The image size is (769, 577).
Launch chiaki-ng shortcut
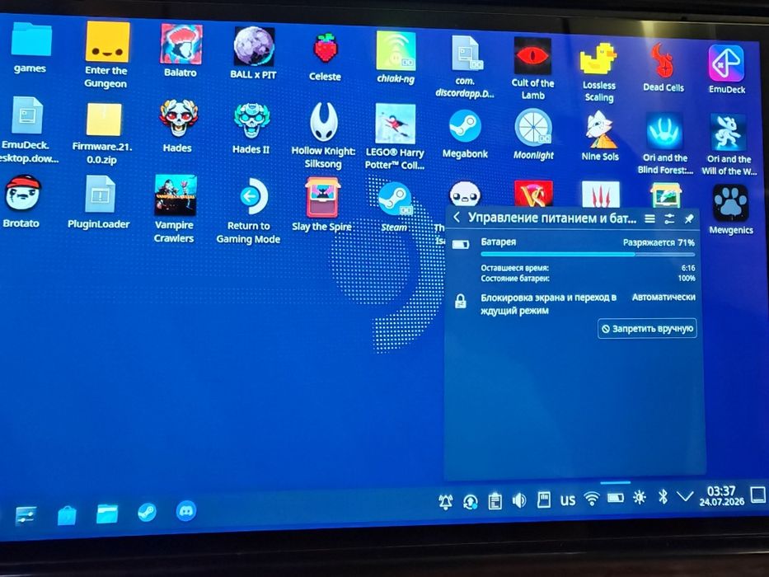pos(396,50)
